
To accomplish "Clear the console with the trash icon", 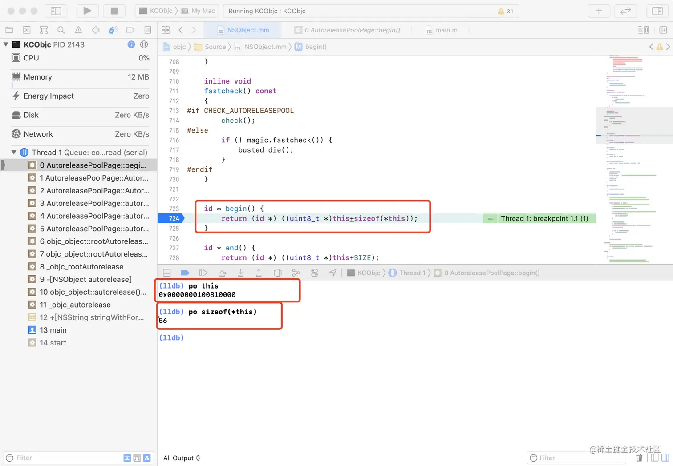I will (x=639, y=458).
